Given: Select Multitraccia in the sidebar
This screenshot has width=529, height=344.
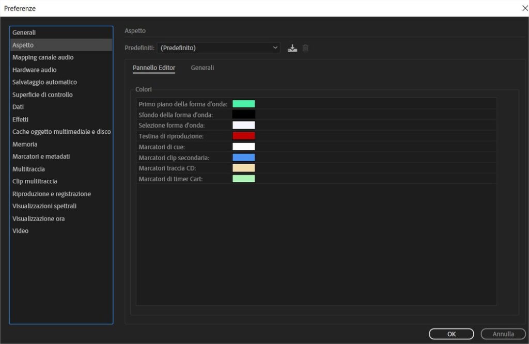Looking at the screenshot, I should [28, 169].
